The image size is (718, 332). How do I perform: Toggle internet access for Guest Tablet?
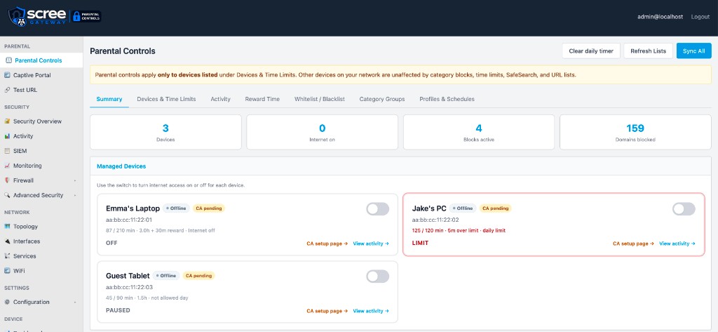click(378, 276)
